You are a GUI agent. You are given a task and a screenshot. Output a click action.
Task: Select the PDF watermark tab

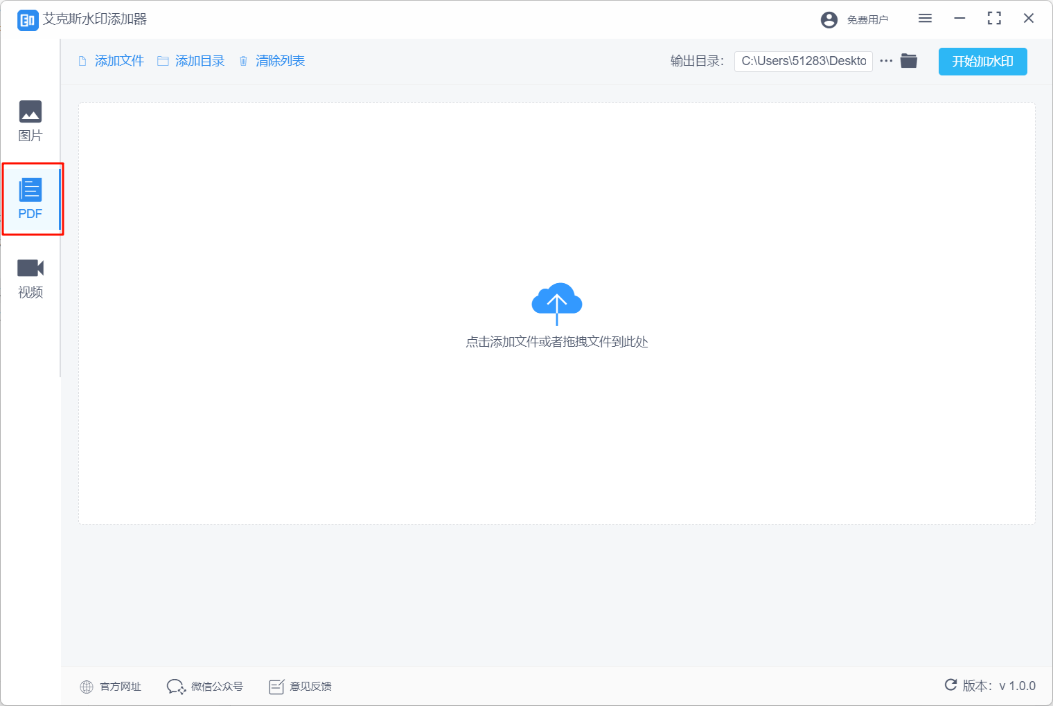[30, 199]
